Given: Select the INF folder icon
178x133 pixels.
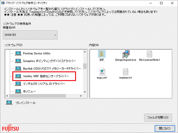Looking at the screenshot, I should coord(102,54).
